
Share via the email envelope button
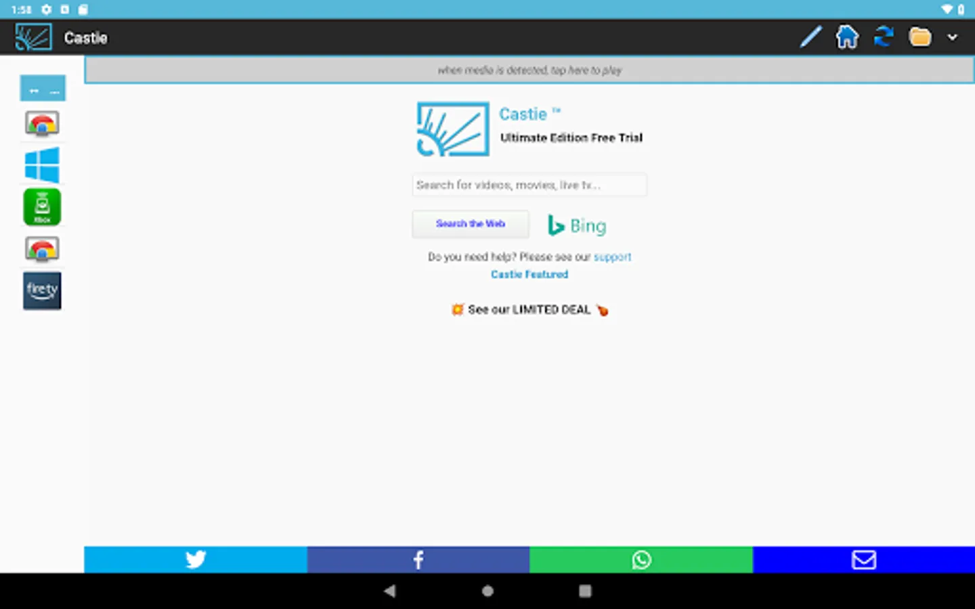click(864, 560)
